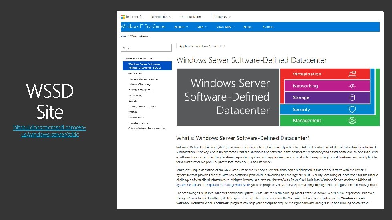Click the Management tile's gear icon
The width and height of the screenshot is (392, 220).
(352, 121)
